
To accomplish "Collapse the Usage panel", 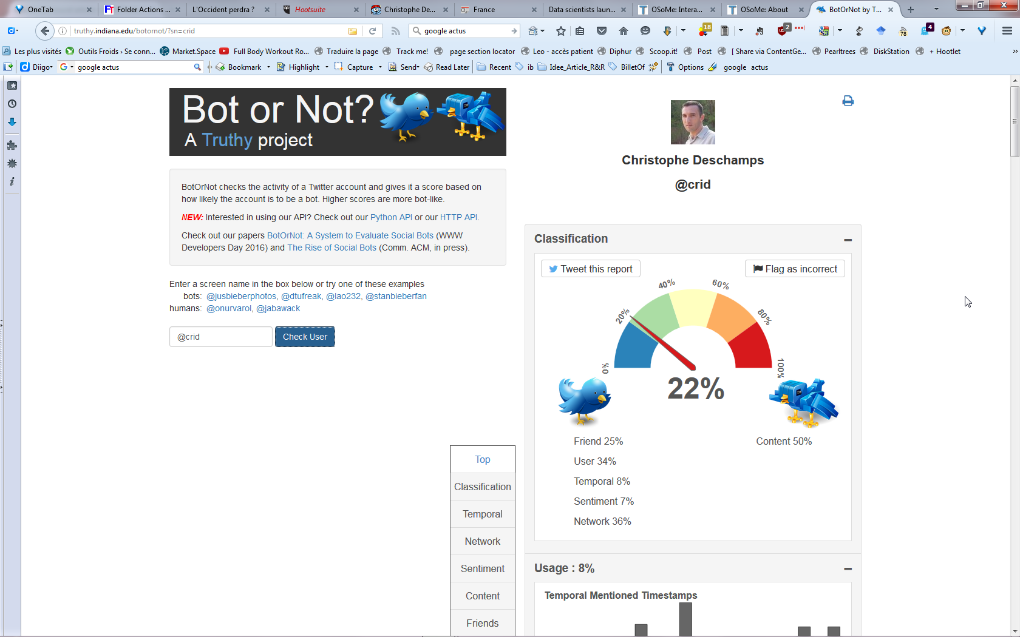I will tap(848, 569).
